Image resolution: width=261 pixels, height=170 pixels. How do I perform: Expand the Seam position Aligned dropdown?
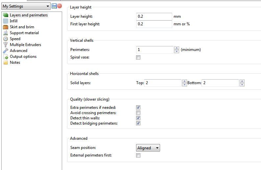tap(148, 148)
